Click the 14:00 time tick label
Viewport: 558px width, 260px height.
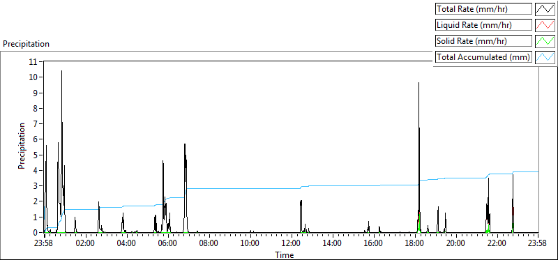[x=332, y=244]
